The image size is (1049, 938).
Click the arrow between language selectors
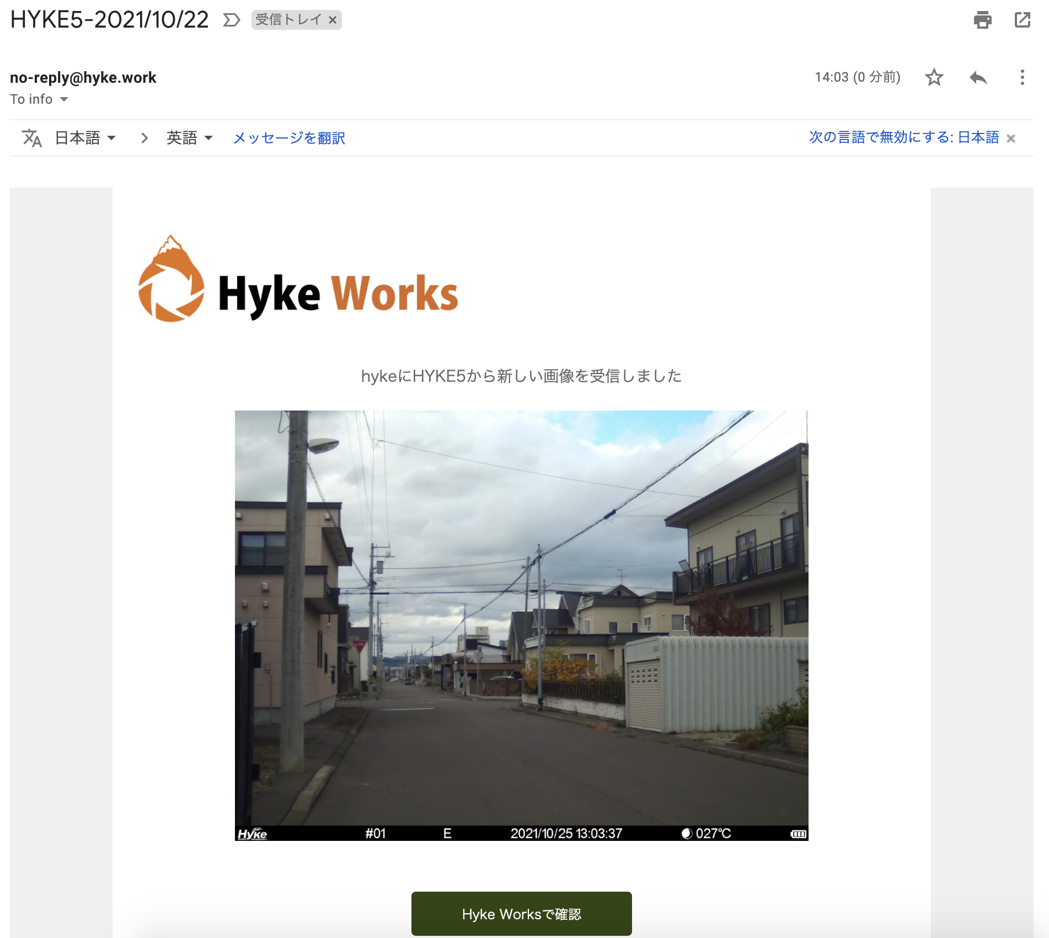pos(144,138)
